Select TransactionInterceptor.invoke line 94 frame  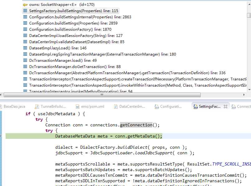click(81, 91)
